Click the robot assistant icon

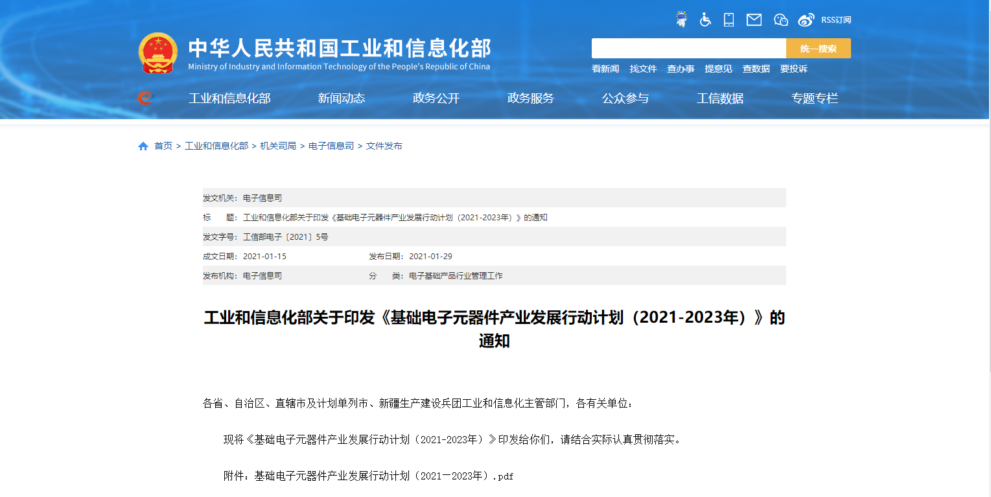[681, 19]
